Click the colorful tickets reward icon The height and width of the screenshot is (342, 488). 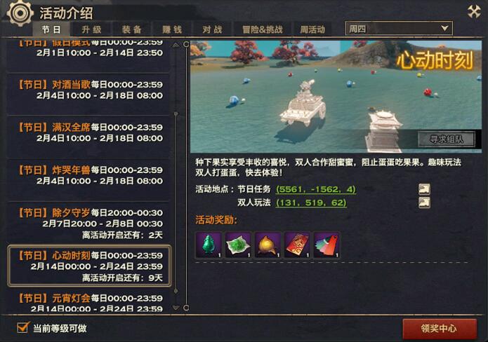click(x=327, y=245)
